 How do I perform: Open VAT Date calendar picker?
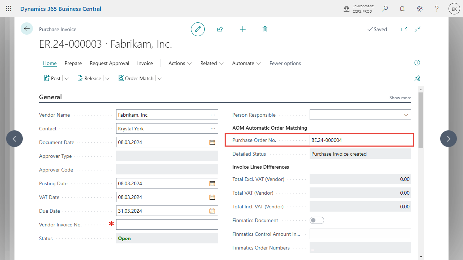(212, 197)
